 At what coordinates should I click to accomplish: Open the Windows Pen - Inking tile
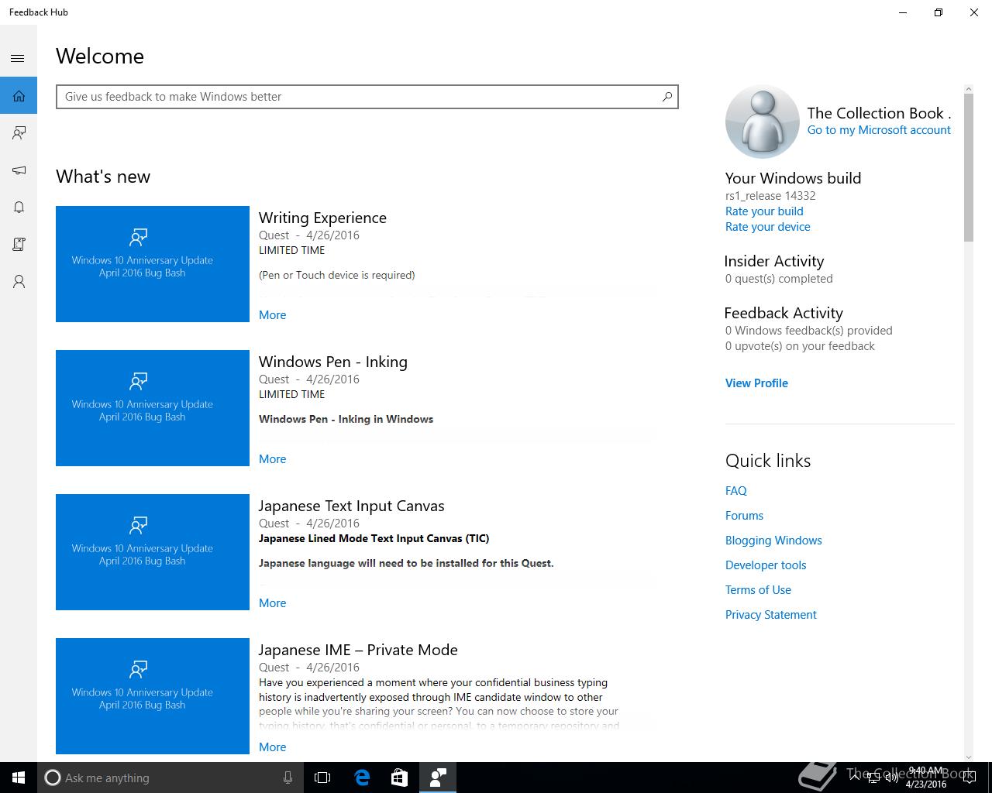click(x=153, y=408)
